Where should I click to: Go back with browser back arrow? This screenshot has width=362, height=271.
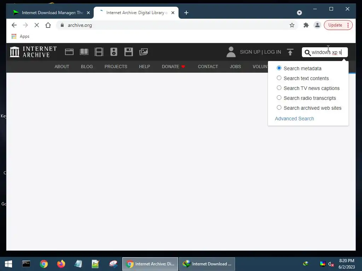pyautogui.click(x=14, y=25)
